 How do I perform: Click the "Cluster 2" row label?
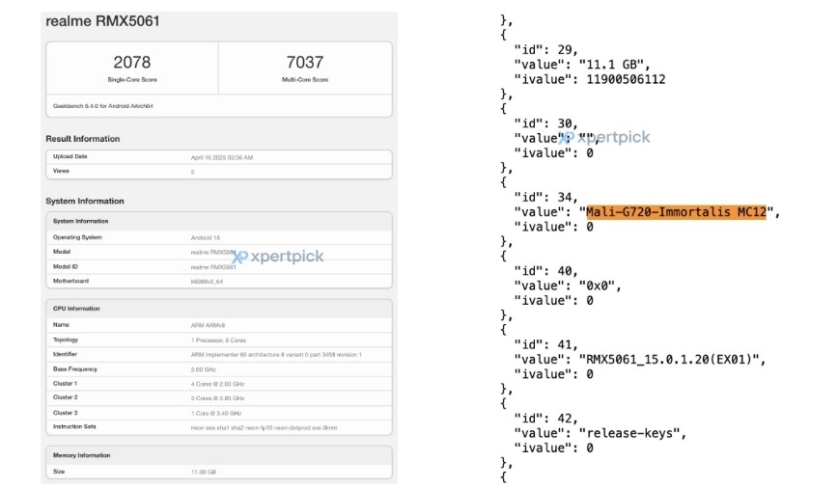65,397
